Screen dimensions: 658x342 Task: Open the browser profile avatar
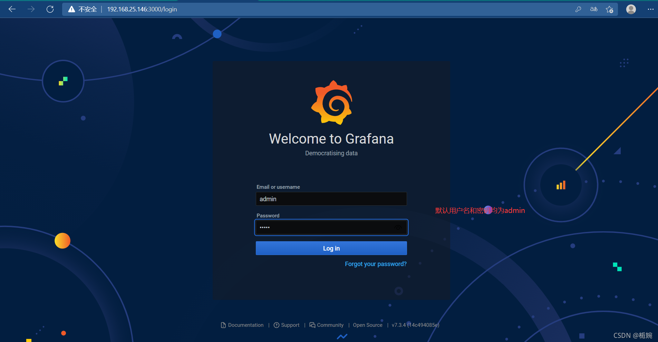(631, 9)
